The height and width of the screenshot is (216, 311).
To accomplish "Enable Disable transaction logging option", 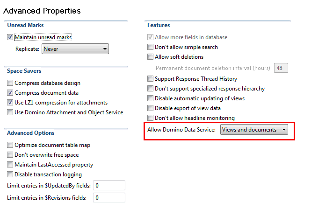I will [10, 174].
